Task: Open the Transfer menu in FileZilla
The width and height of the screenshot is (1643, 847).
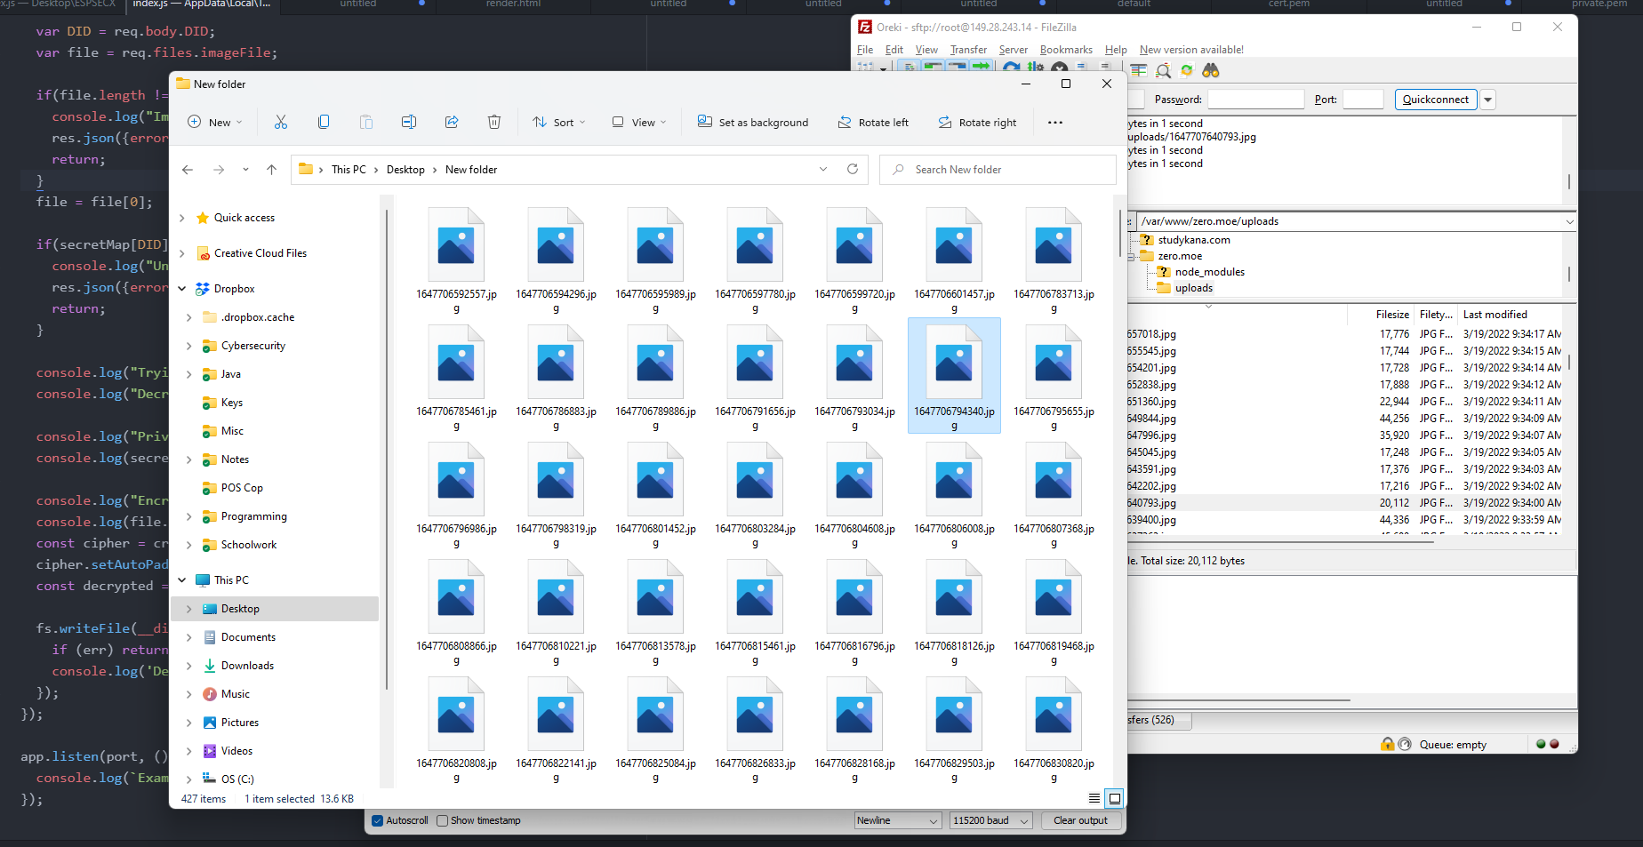Action: click(968, 50)
